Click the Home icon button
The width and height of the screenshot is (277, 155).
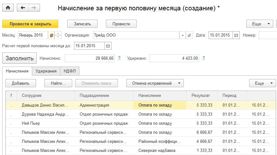coord(8,8)
